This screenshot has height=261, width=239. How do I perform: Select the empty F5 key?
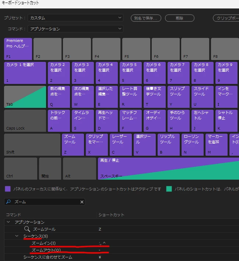tap(136, 49)
